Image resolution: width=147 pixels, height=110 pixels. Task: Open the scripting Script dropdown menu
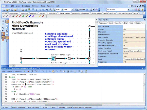(x=10, y=71)
